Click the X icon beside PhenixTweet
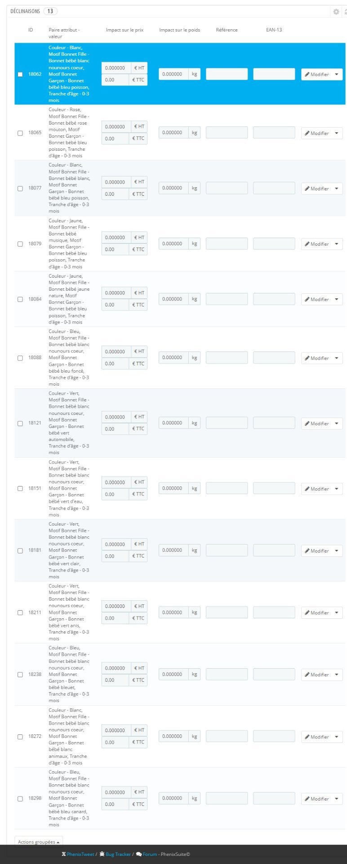Image resolution: width=347 pixels, height=864 pixels. pos(63,854)
